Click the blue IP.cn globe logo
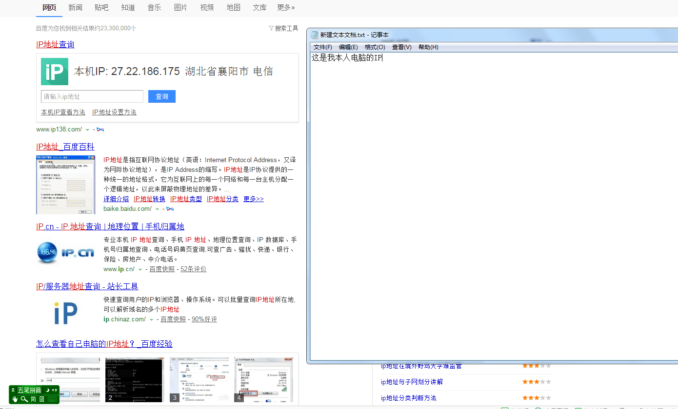Image resolution: width=678 pixels, height=409 pixels. tap(47, 253)
